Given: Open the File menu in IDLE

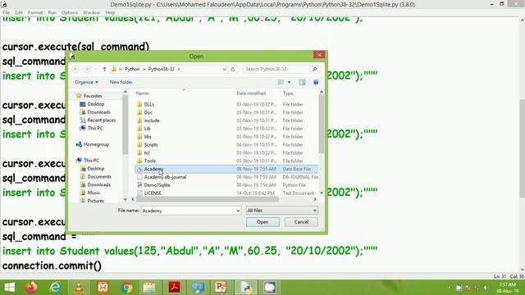Looking at the screenshot, I should (x=6, y=12).
